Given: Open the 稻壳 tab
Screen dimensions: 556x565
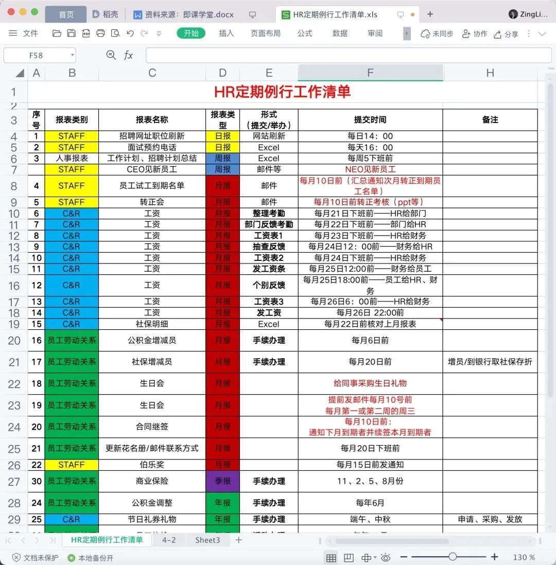Looking at the screenshot, I should 106,14.
